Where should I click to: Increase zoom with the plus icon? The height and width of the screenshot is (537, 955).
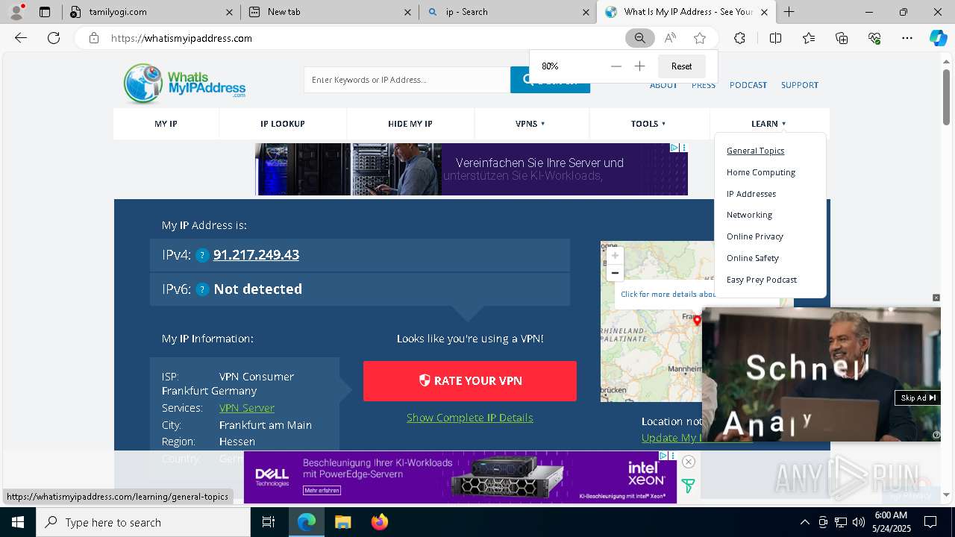(639, 66)
